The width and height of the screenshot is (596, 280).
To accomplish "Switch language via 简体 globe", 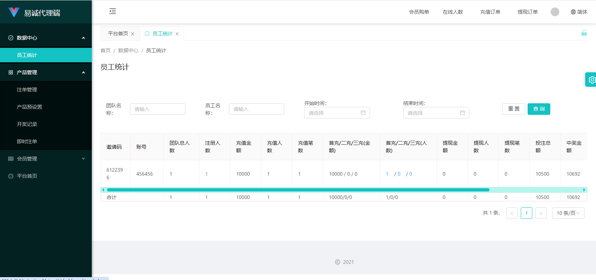I will [x=579, y=12].
